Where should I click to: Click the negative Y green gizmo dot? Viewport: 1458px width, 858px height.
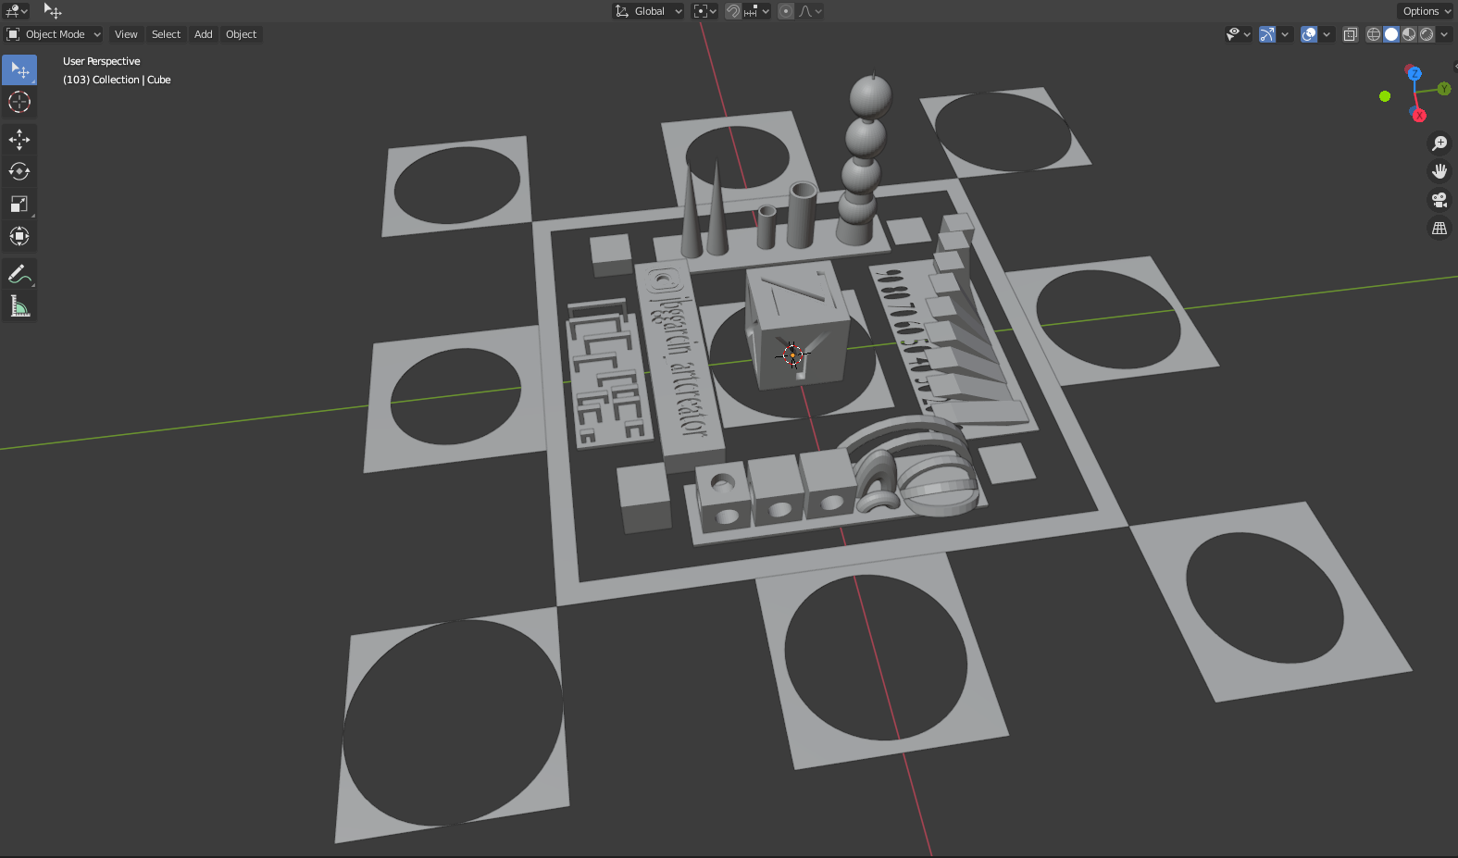[1385, 96]
